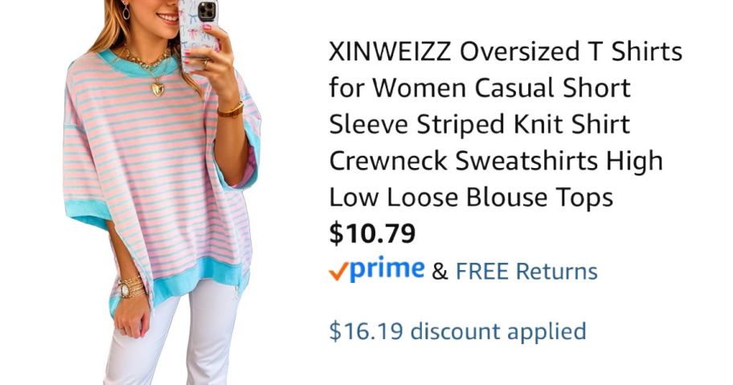Click 'Sleeve Striped Knit Shirt' title line
The image size is (733, 385).
point(480,125)
